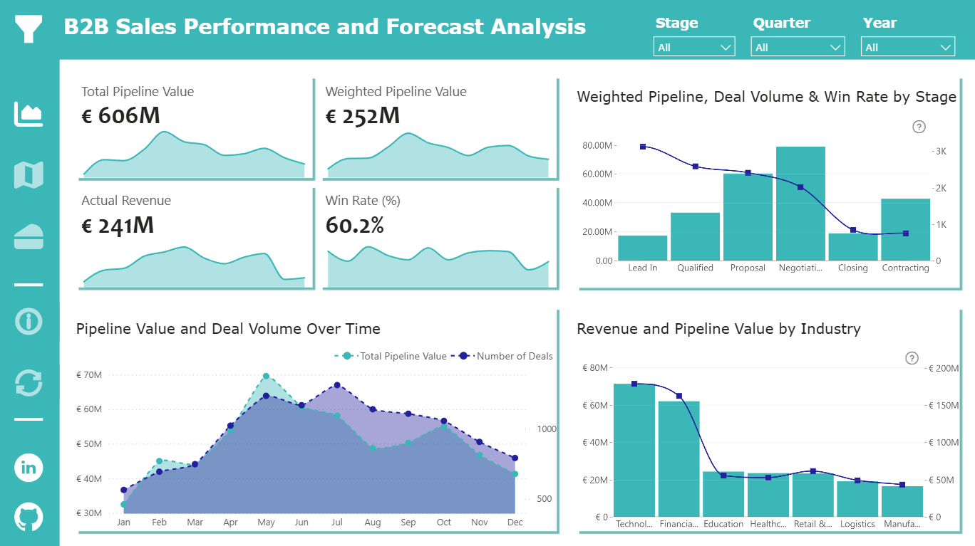Click the "Pipeline Value and Deal Volume Over Time" title
975x546 pixels.
tap(228, 329)
